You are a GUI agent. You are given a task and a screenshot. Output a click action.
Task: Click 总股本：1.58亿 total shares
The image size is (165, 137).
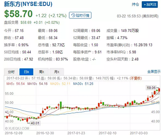(x=50, y=52)
